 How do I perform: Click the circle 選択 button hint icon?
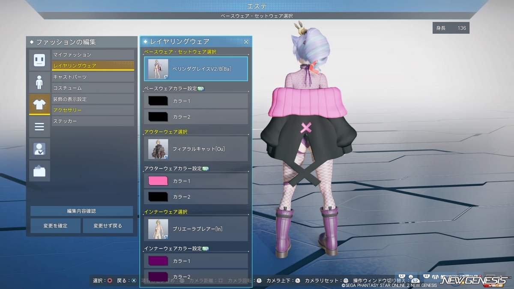[x=110, y=281]
